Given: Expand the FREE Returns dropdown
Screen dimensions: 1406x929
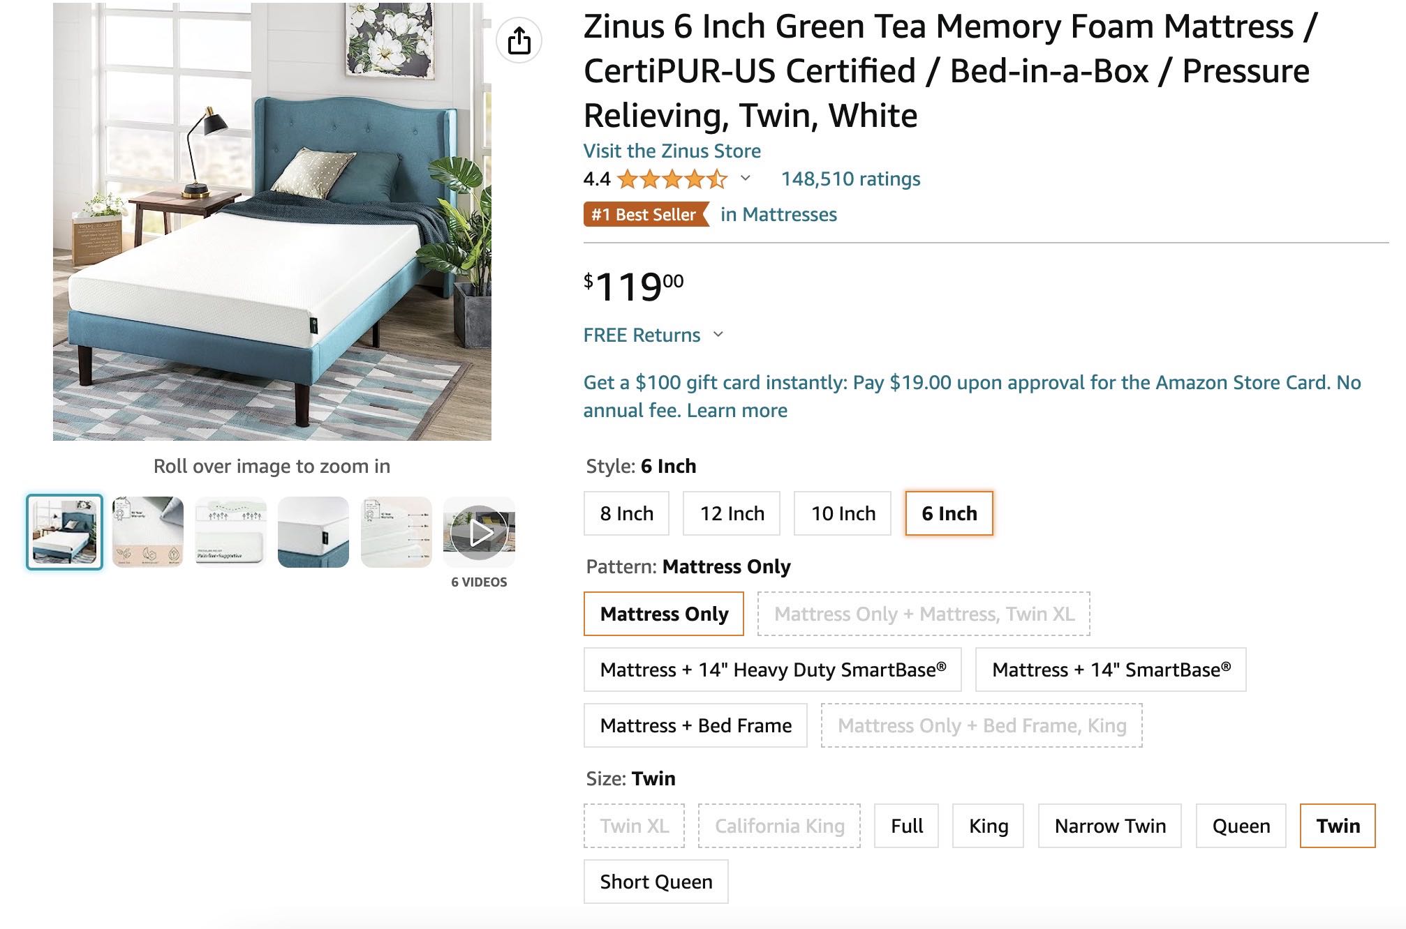Looking at the screenshot, I should coord(718,335).
